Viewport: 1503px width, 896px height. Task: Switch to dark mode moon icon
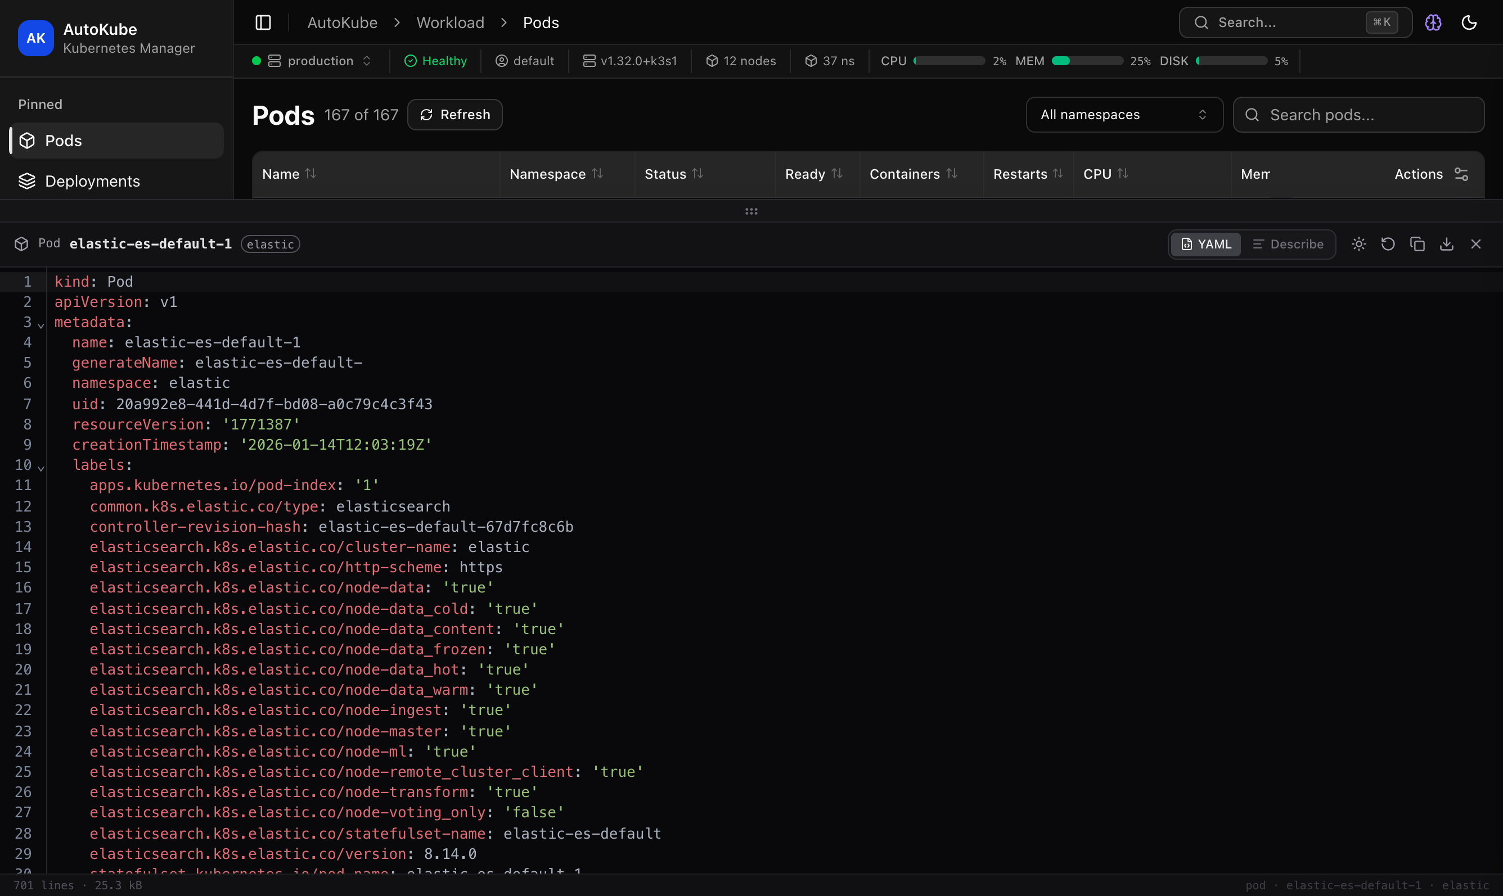click(1469, 22)
